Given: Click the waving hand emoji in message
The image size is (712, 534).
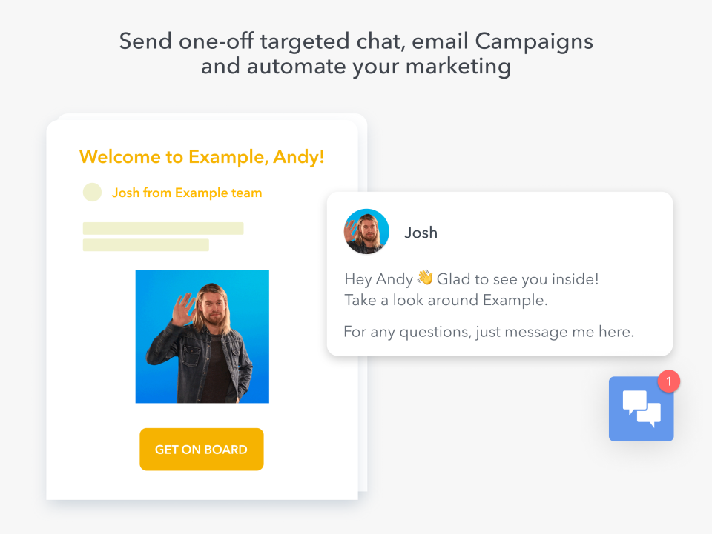Looking at the screenshot, I should 425,278.
